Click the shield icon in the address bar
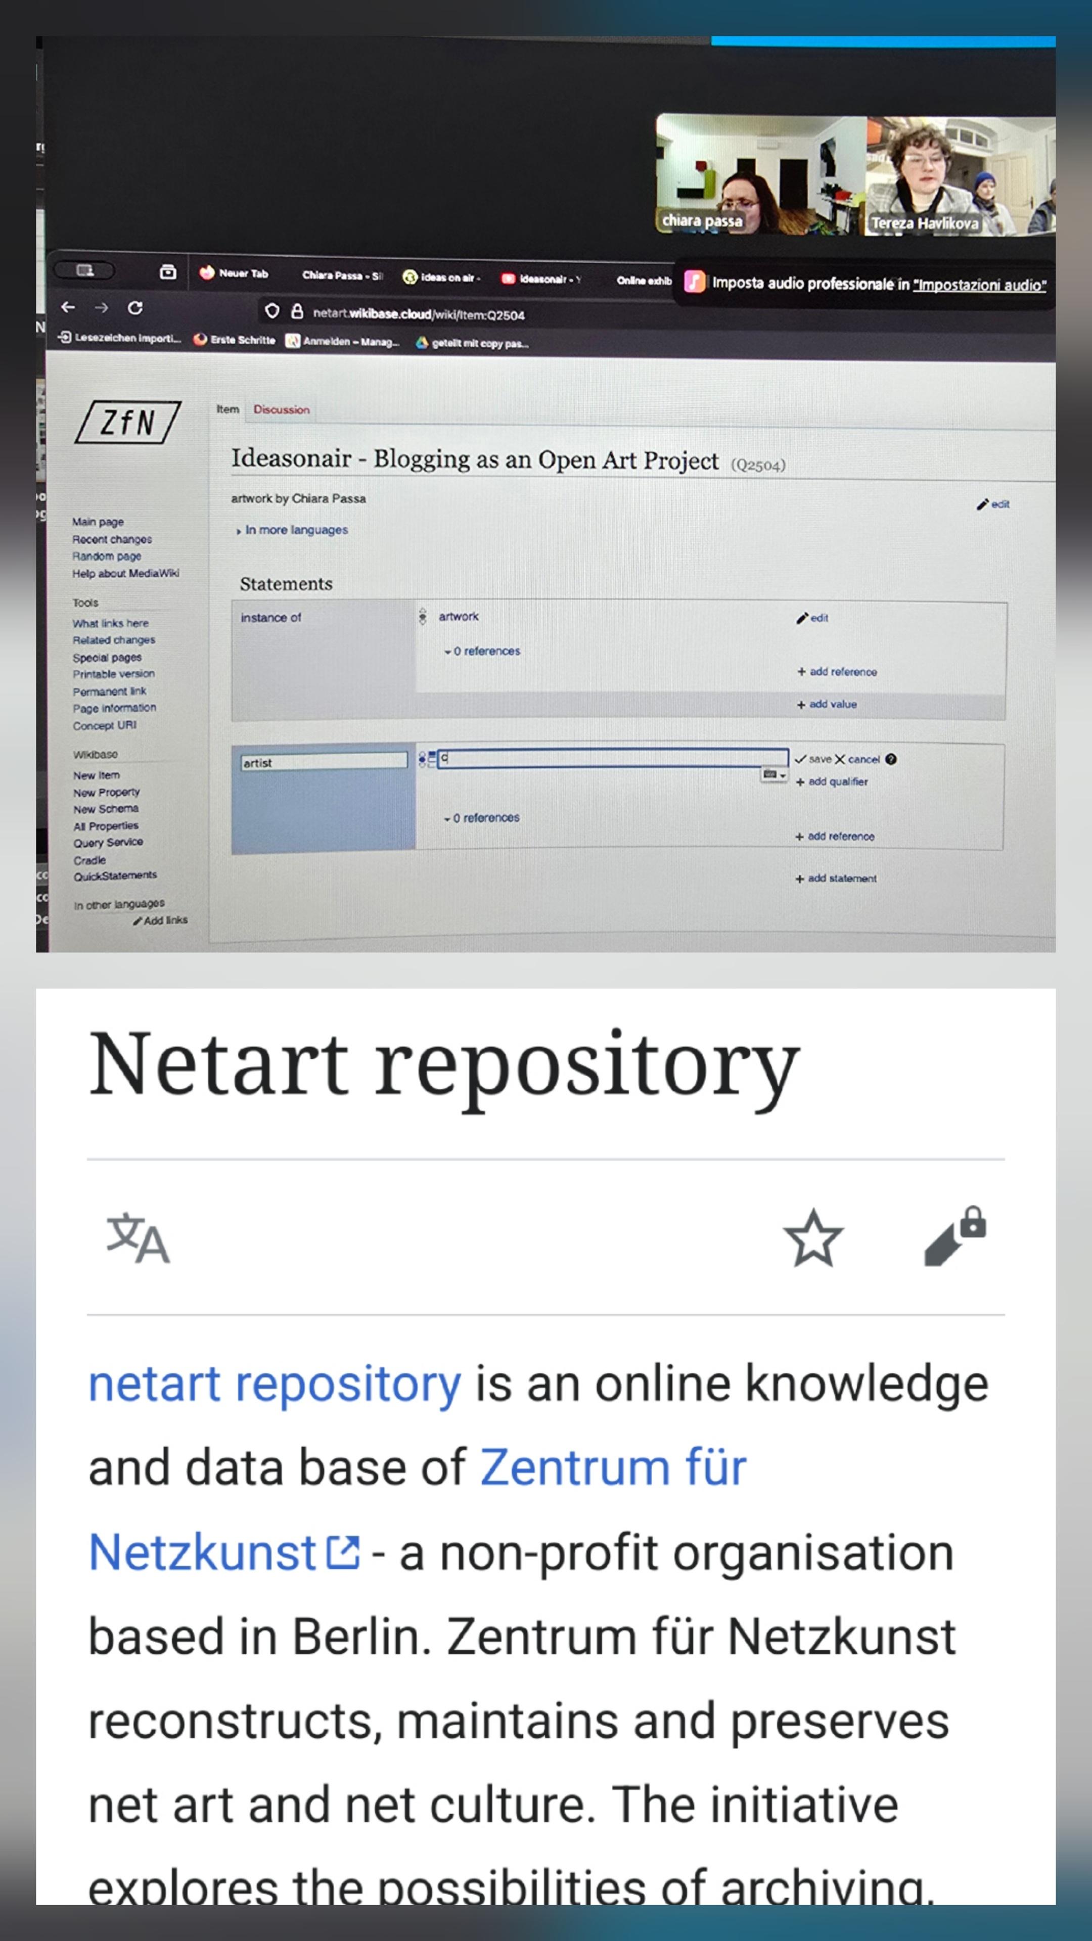The image size is (1092, 1941). tap(272, 311)
